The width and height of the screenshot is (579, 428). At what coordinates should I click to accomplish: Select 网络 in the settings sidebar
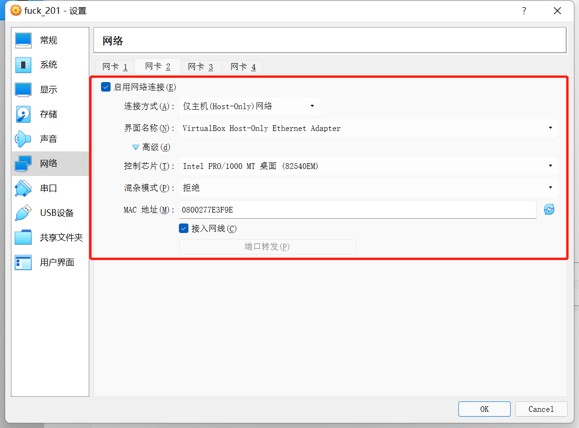pos(50,164)
